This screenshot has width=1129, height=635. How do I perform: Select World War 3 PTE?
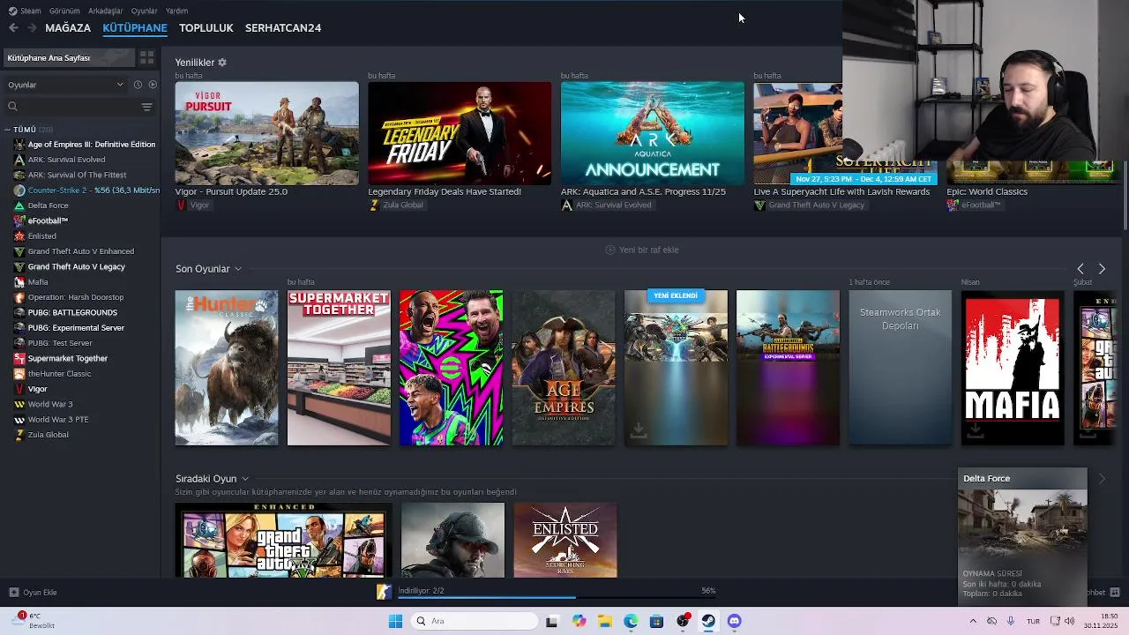[58, 420]
